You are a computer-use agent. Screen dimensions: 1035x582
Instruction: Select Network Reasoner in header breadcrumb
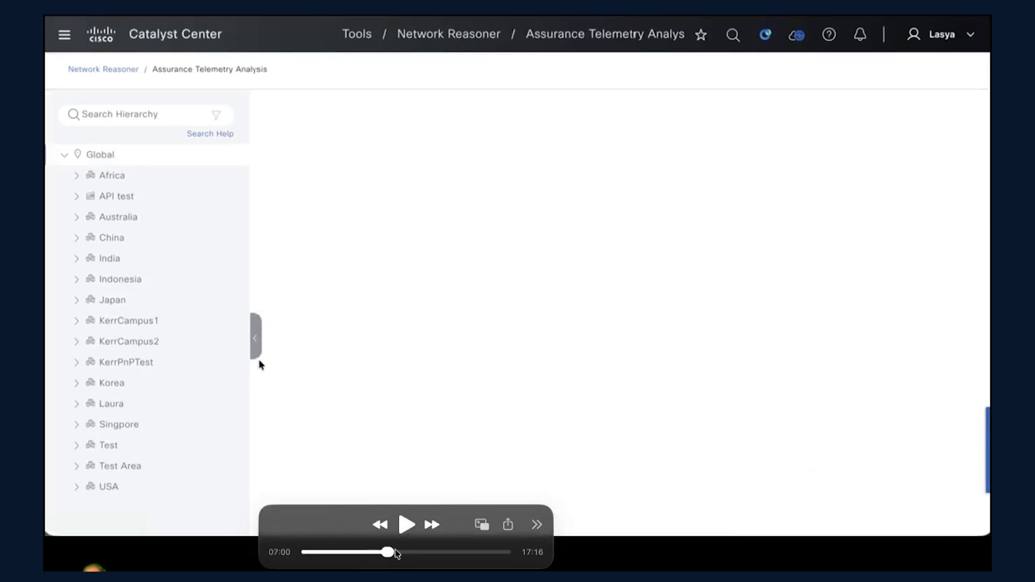(x=448, y=34)
